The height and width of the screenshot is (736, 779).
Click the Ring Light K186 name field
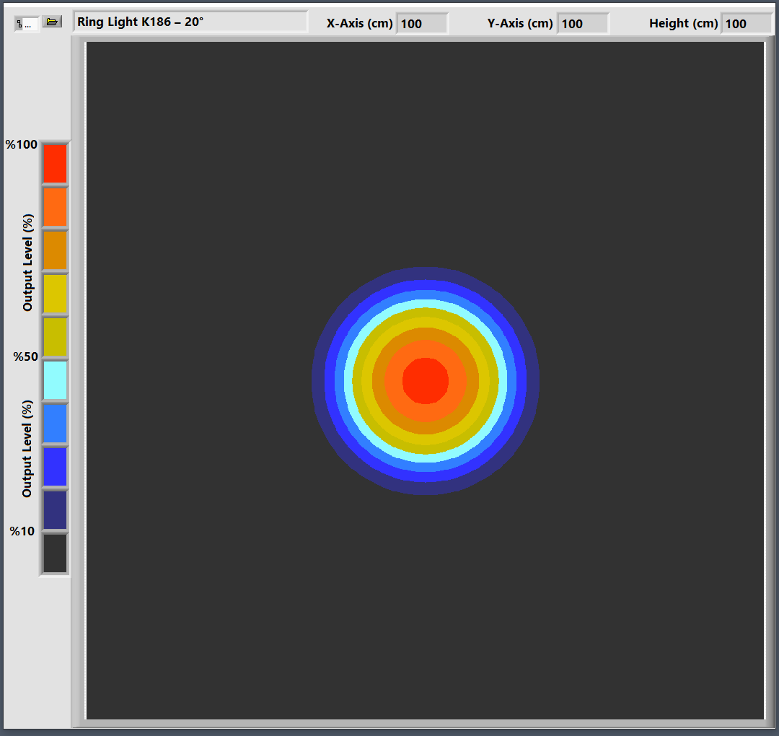tap(190, 22)
